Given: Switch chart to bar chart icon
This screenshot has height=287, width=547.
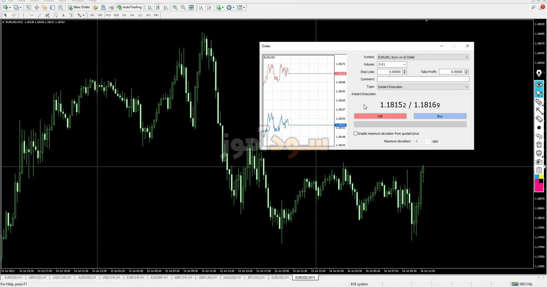Looking at the screenshot, I should [x=150, y=7].
